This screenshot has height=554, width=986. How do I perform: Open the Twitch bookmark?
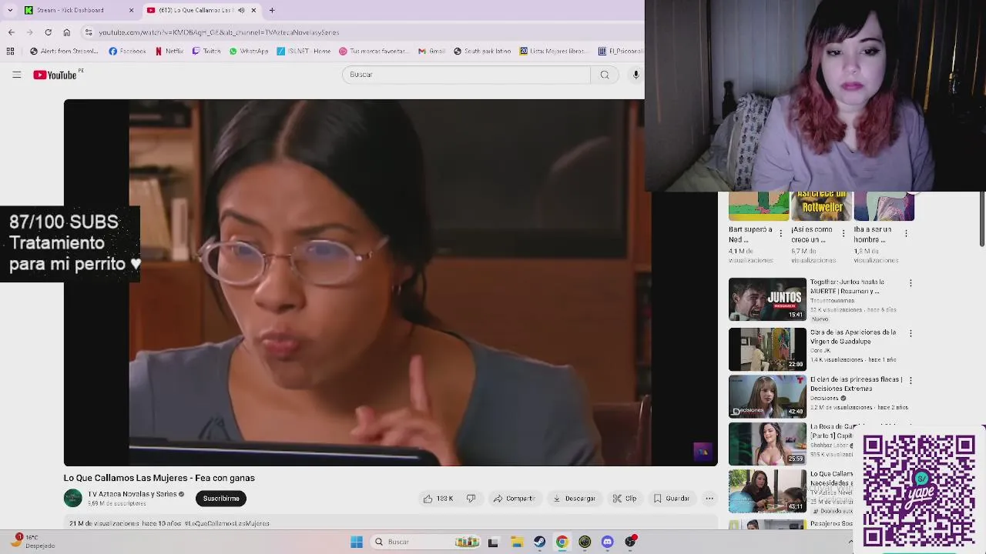pyautogui.click(x=206, y=52)
